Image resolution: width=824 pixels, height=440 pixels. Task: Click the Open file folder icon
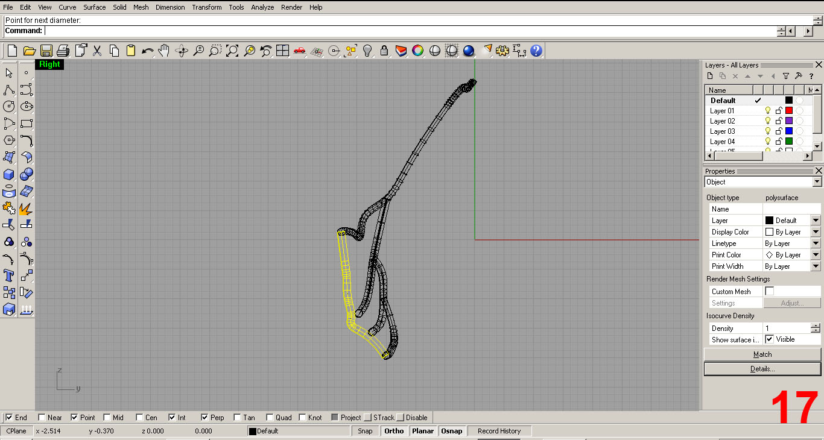coord(28,51)
